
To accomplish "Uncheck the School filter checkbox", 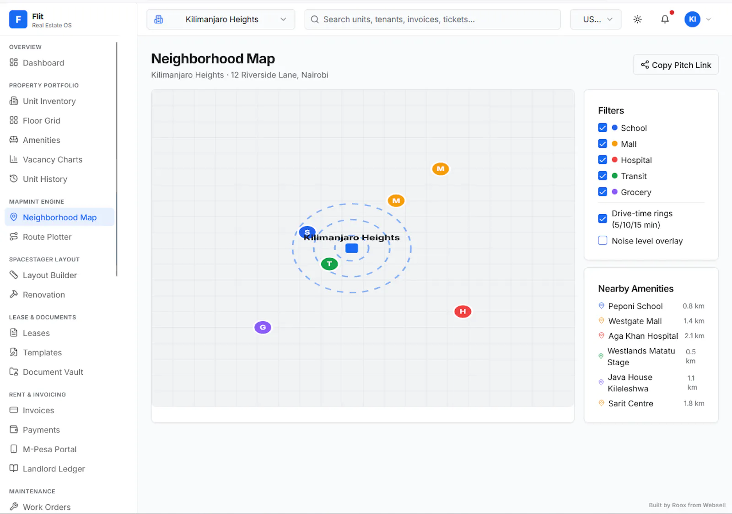I will pos(603,128).
